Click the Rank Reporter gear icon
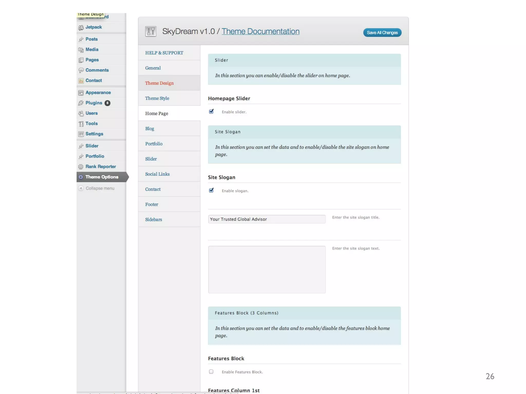 [81, 167]
